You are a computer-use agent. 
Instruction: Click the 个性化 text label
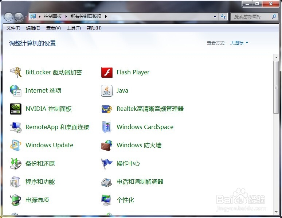(x=125, y=200)
